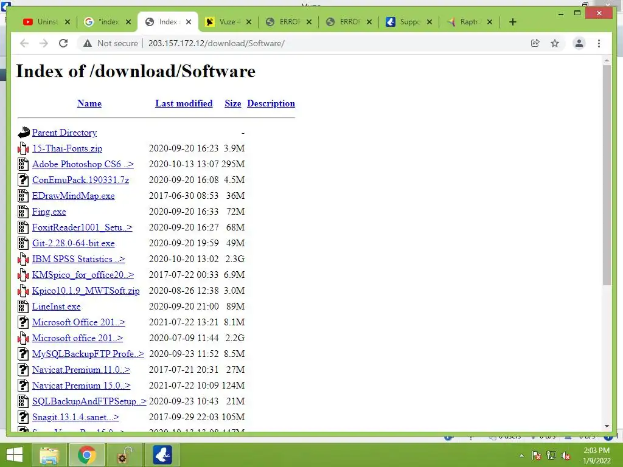Click the unknown-file icon beside ConEmuPack.190331.7z
This screenshot has width=623, height=467.
(x=24, y=180)
